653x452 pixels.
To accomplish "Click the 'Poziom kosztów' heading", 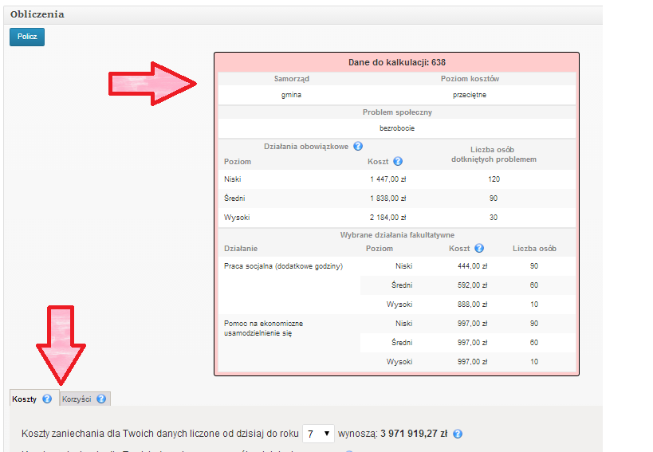I will click(x=470, y=79).
